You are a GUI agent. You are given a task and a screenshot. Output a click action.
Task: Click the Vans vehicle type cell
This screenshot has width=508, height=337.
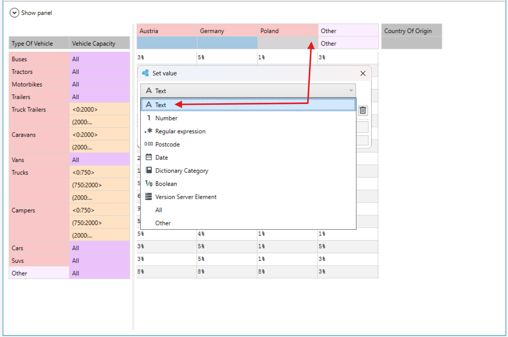point(39,160)
